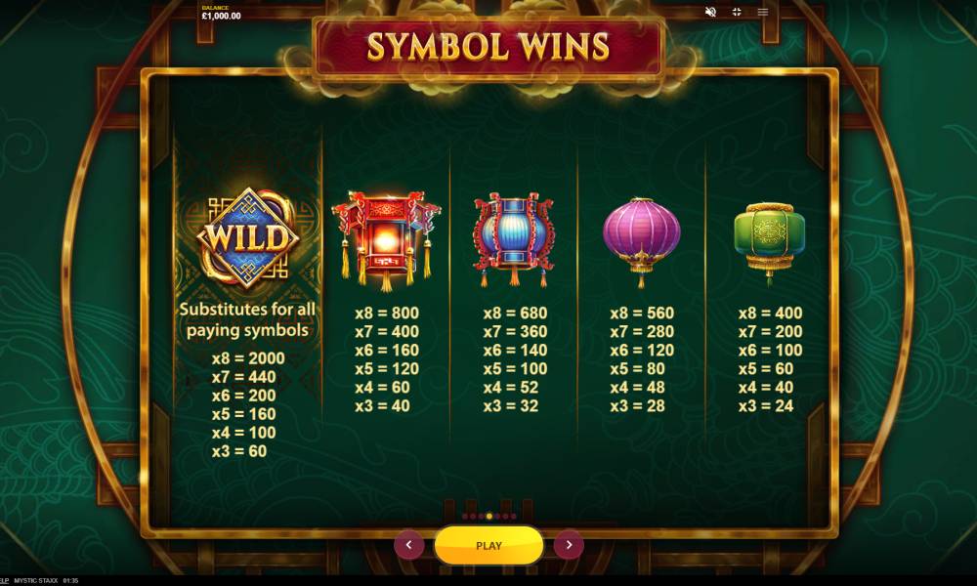Click the £1,000.00 balance display
This screenshot has height=586, width=977.
[x=221, y=16]
